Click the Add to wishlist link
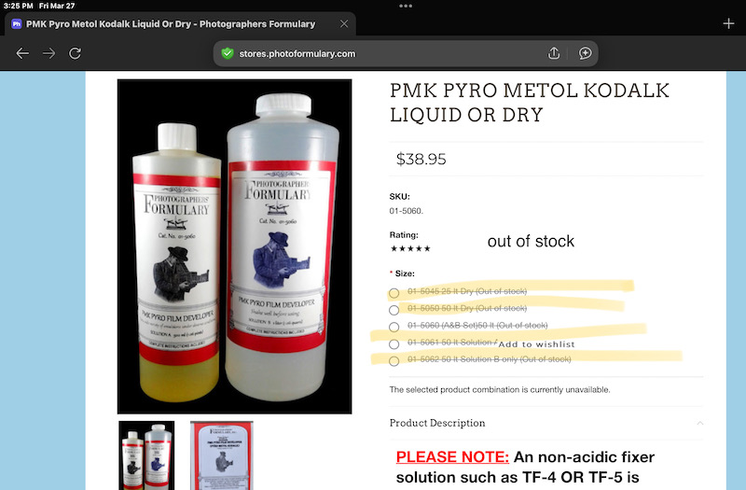The image size is (746, 490). pos(537,344)
